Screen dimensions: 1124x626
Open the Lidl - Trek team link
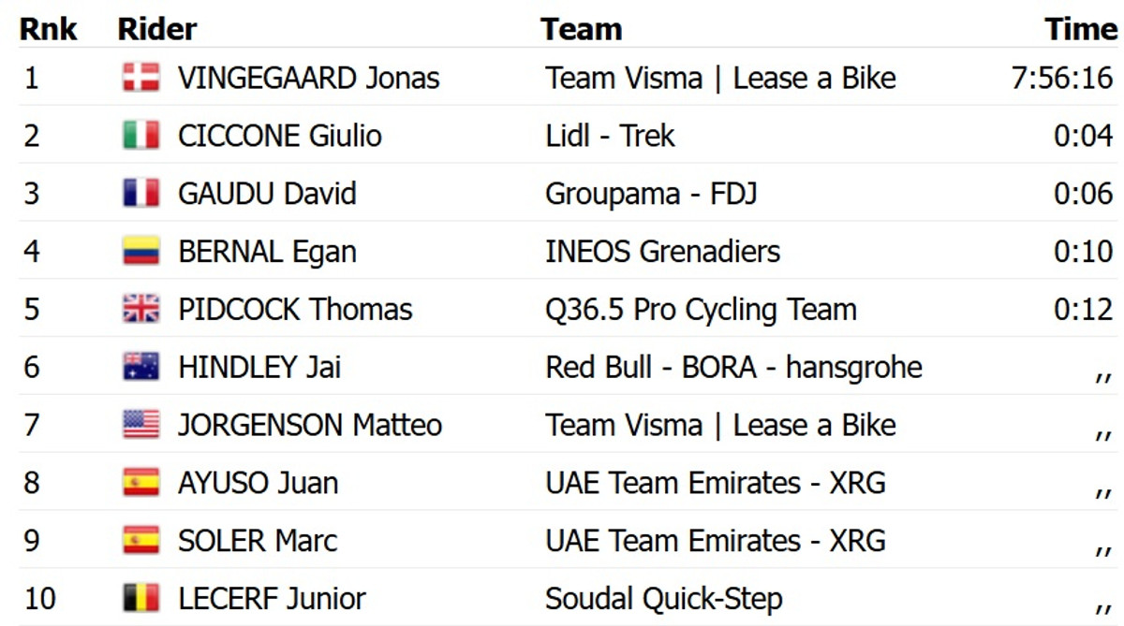point(610,136)
